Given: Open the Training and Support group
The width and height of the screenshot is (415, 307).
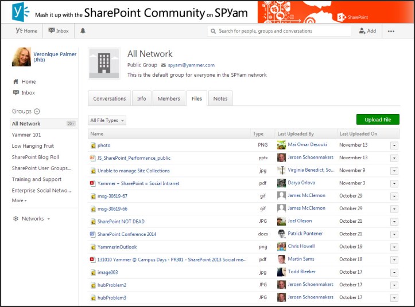Looking at the screenshot, I should pos(37,179).
